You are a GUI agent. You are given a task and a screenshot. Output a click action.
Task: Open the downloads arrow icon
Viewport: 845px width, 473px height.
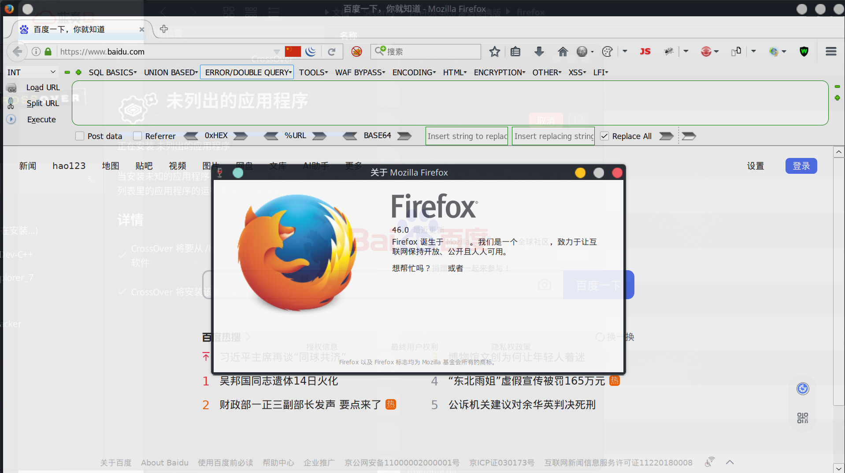click(539, 51)
